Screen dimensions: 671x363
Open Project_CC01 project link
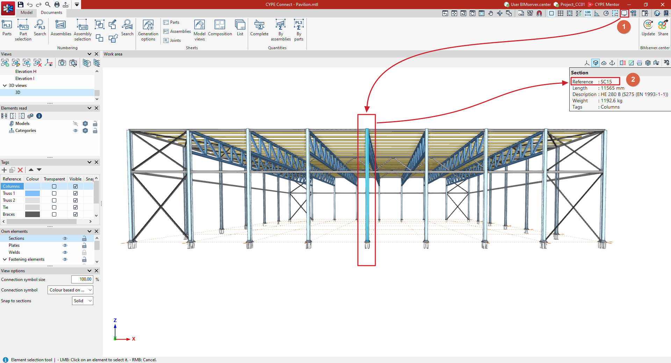[569, 5]
